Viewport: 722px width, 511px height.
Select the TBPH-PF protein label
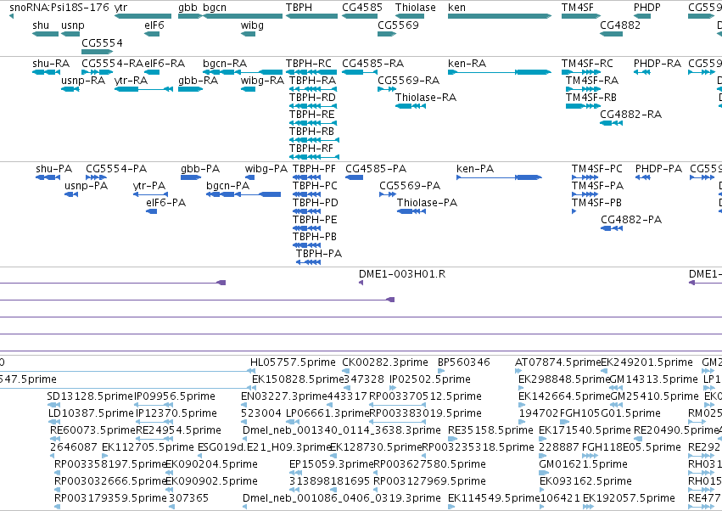pos(314,169)
